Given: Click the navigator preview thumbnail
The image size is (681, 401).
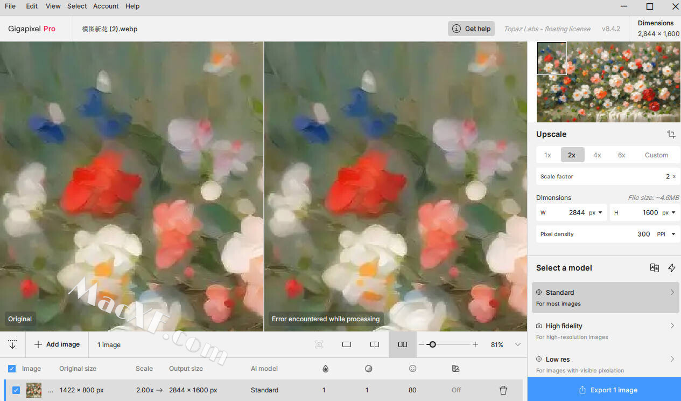Looking at the screenshot, I should tap(608, 82).
